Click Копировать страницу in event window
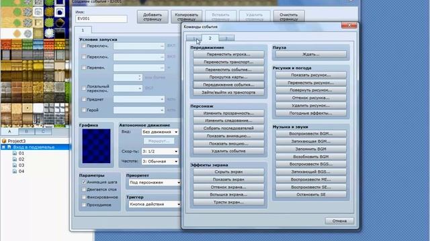Image resolution: width=430 pixels, height=241 pixels. pyautogui.click(x=187, y=17)
